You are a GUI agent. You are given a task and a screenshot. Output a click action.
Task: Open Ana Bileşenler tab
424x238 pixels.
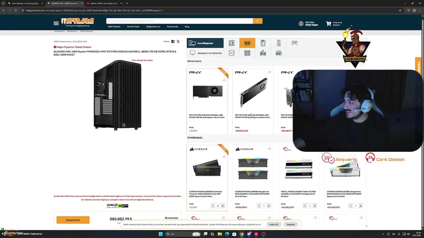[x=205, y=43]
